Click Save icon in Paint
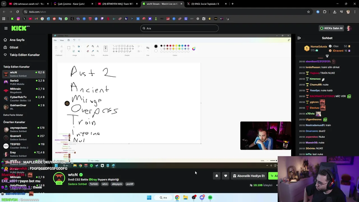359x202 pixels. 68,40
